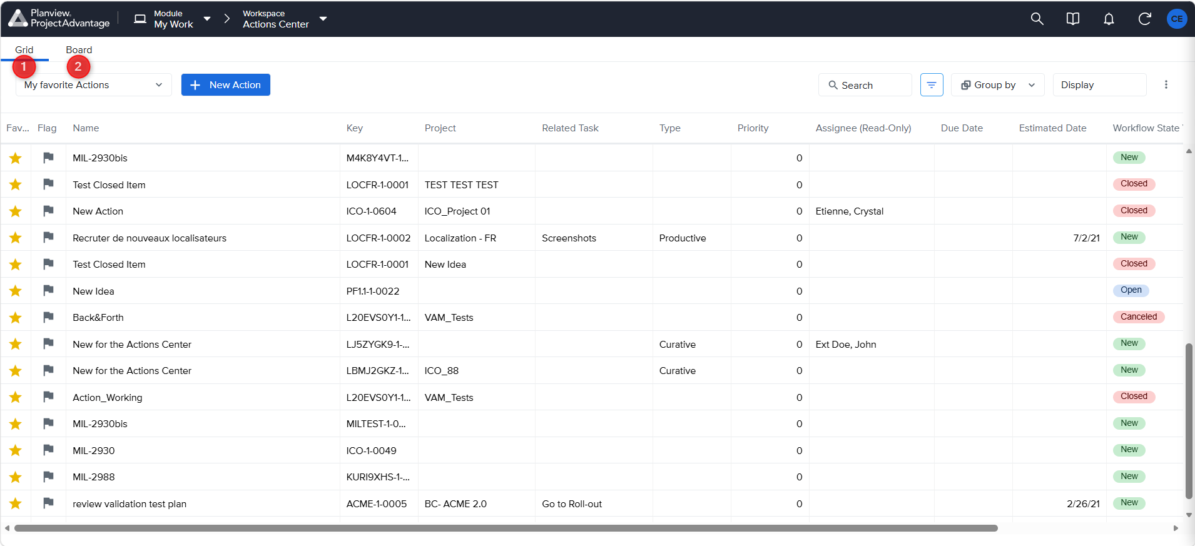
Task: Switch to the Board tab
Action: pos(79,50)
